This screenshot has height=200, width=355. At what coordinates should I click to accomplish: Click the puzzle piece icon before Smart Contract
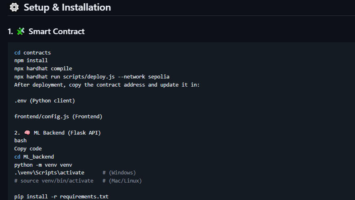[21, 31]
